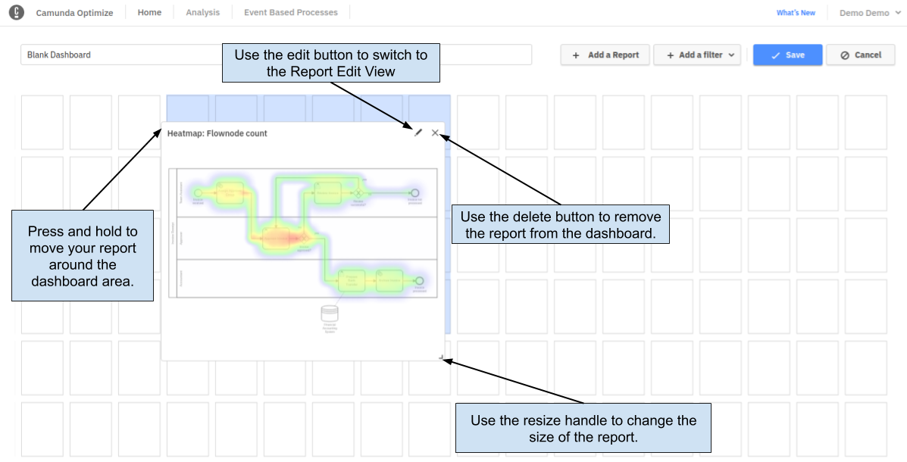Save the dashboard
Screen dimensions: 907x462
(787, 55)
